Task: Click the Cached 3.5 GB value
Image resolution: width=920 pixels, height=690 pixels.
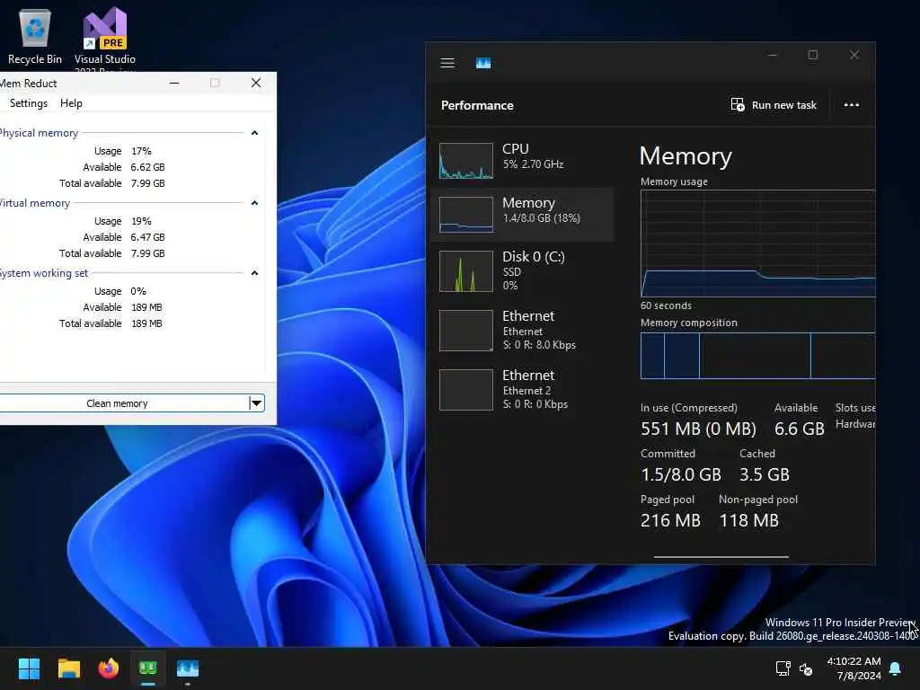Action: tap(765, 474)
